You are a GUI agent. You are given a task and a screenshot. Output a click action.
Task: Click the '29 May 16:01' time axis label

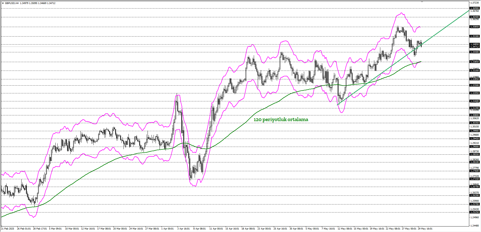[425, 229]
